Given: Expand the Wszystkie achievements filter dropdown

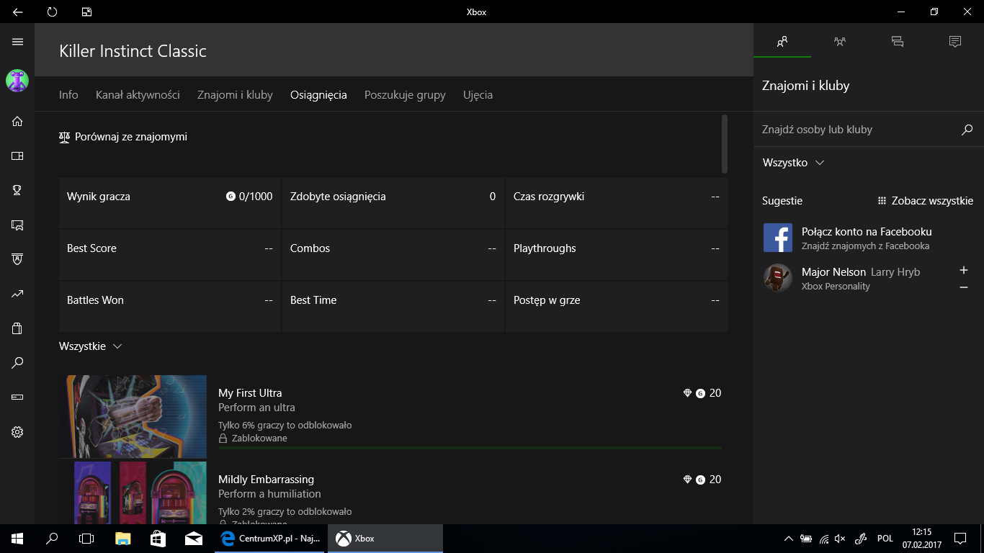Looking at the screenshot, I should click(91, 346).
